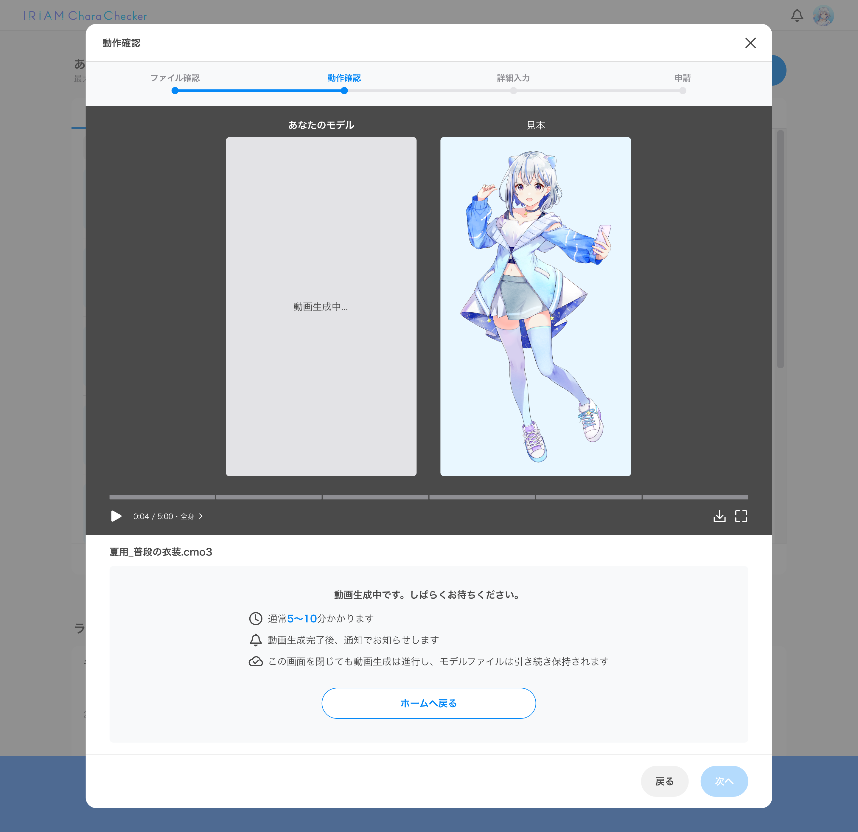Select the 申請 step
This screenshot has height=832, width=858.
(x=683, y=78)
